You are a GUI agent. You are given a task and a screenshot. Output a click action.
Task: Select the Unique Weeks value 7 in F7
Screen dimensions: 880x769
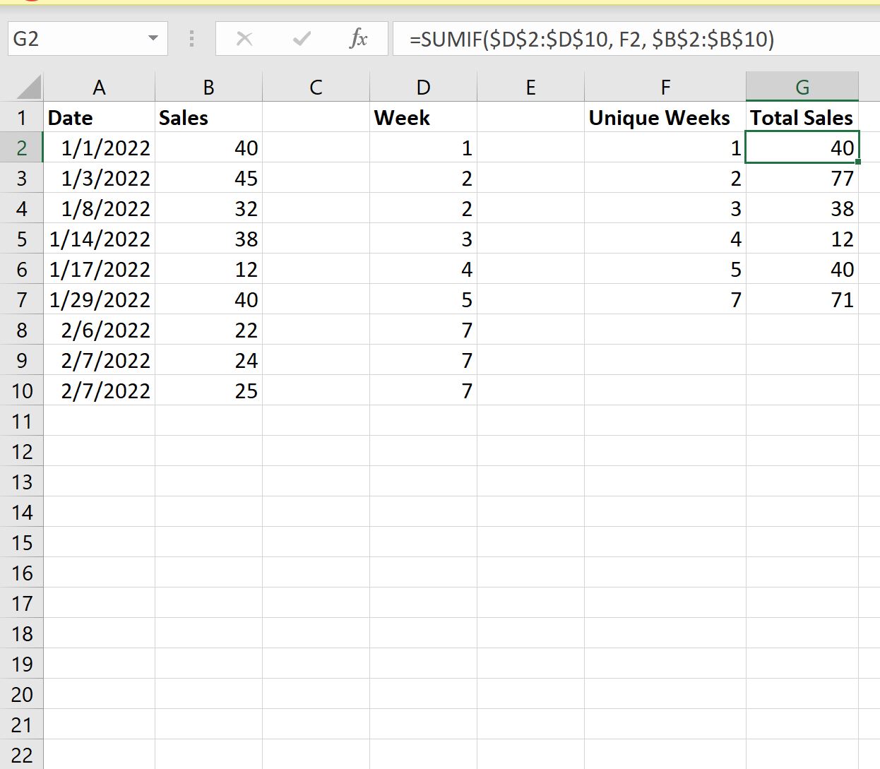(665, 299)
